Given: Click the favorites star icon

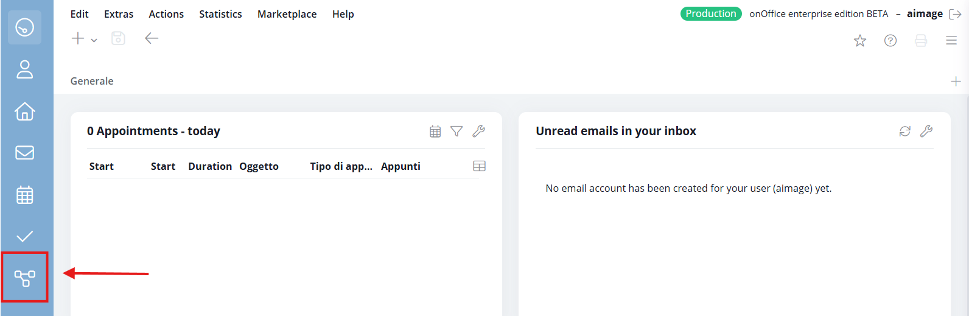Looking at the screenshot, I should pos(859,41).
